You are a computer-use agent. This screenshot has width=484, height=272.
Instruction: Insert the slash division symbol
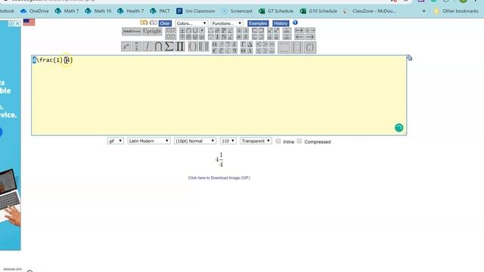pyautogui.click(x=147, y=47)
